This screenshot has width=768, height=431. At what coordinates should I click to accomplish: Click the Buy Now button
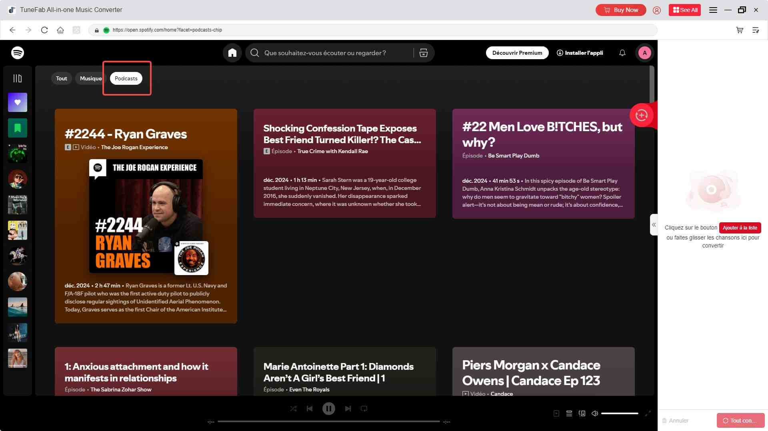[x=621, y=10]
